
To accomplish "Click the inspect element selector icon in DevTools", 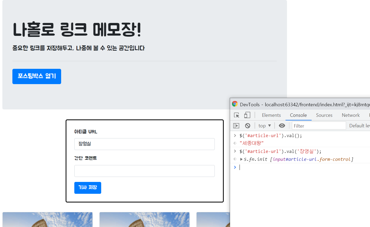I will 237,115.
